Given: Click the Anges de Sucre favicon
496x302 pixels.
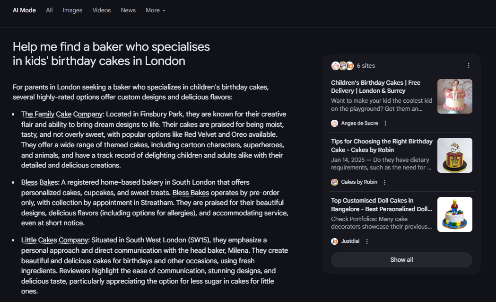Looking at the screenshot, I should pyautogui.click(x=334, y=124).
